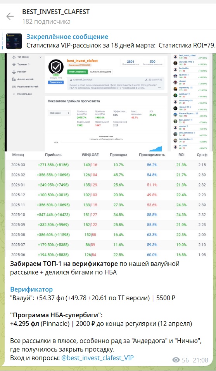Click the 500 free forecasts counter
This screenshot has height=371, width=216.
coord(152,62)
